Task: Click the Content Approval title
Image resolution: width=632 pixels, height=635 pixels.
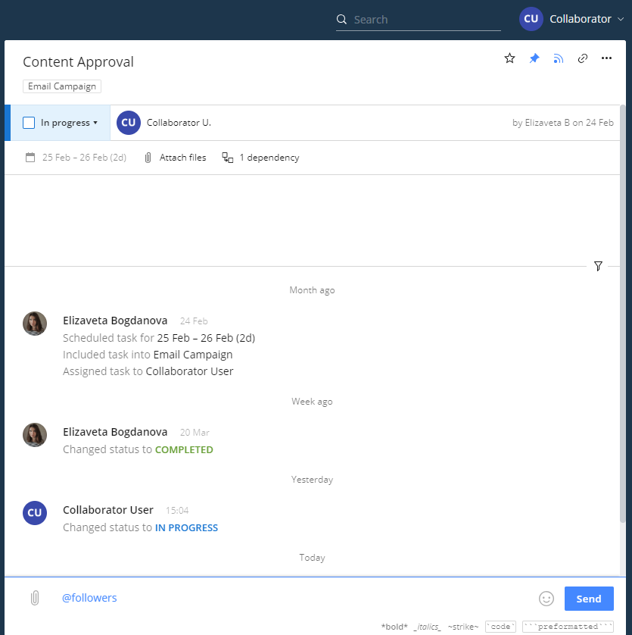Action: pyautogui.click(x=78, y=62)
